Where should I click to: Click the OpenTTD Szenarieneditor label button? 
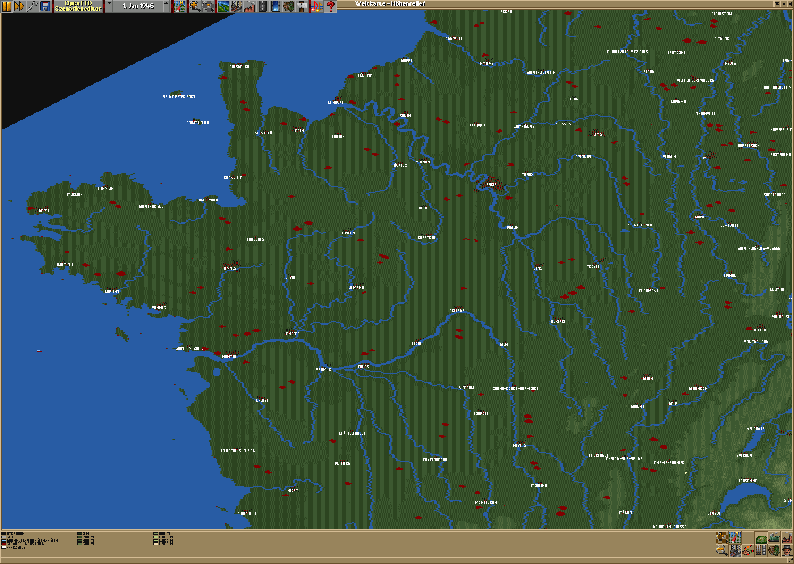(78, 6)
